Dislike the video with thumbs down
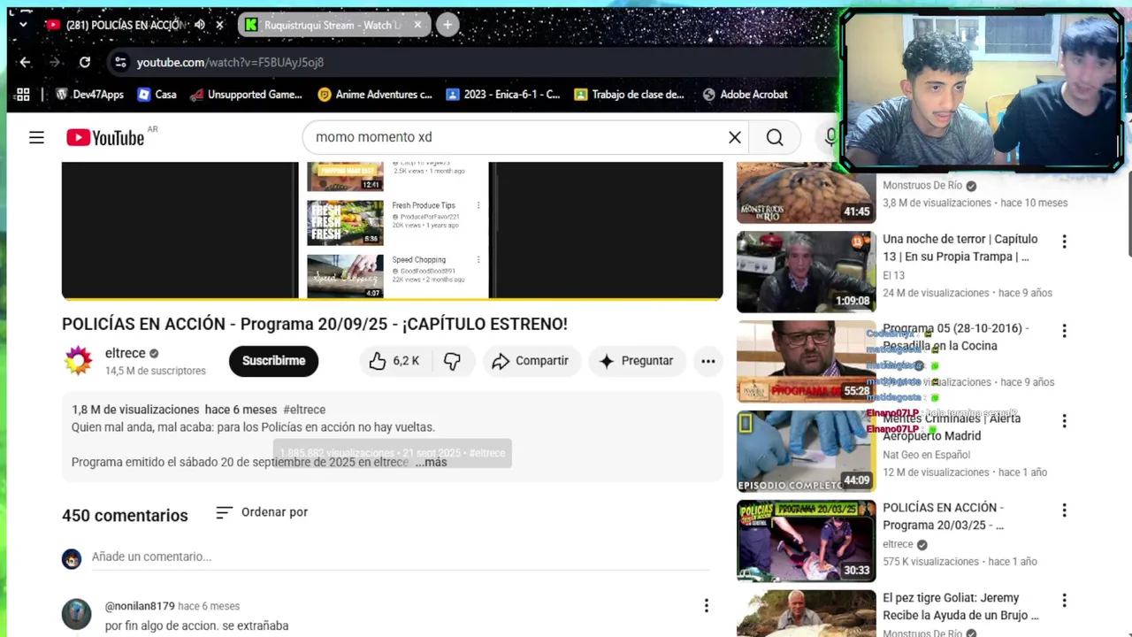Image resolution: width=1132 pixels, height=637 pixels. coord(453,361)
